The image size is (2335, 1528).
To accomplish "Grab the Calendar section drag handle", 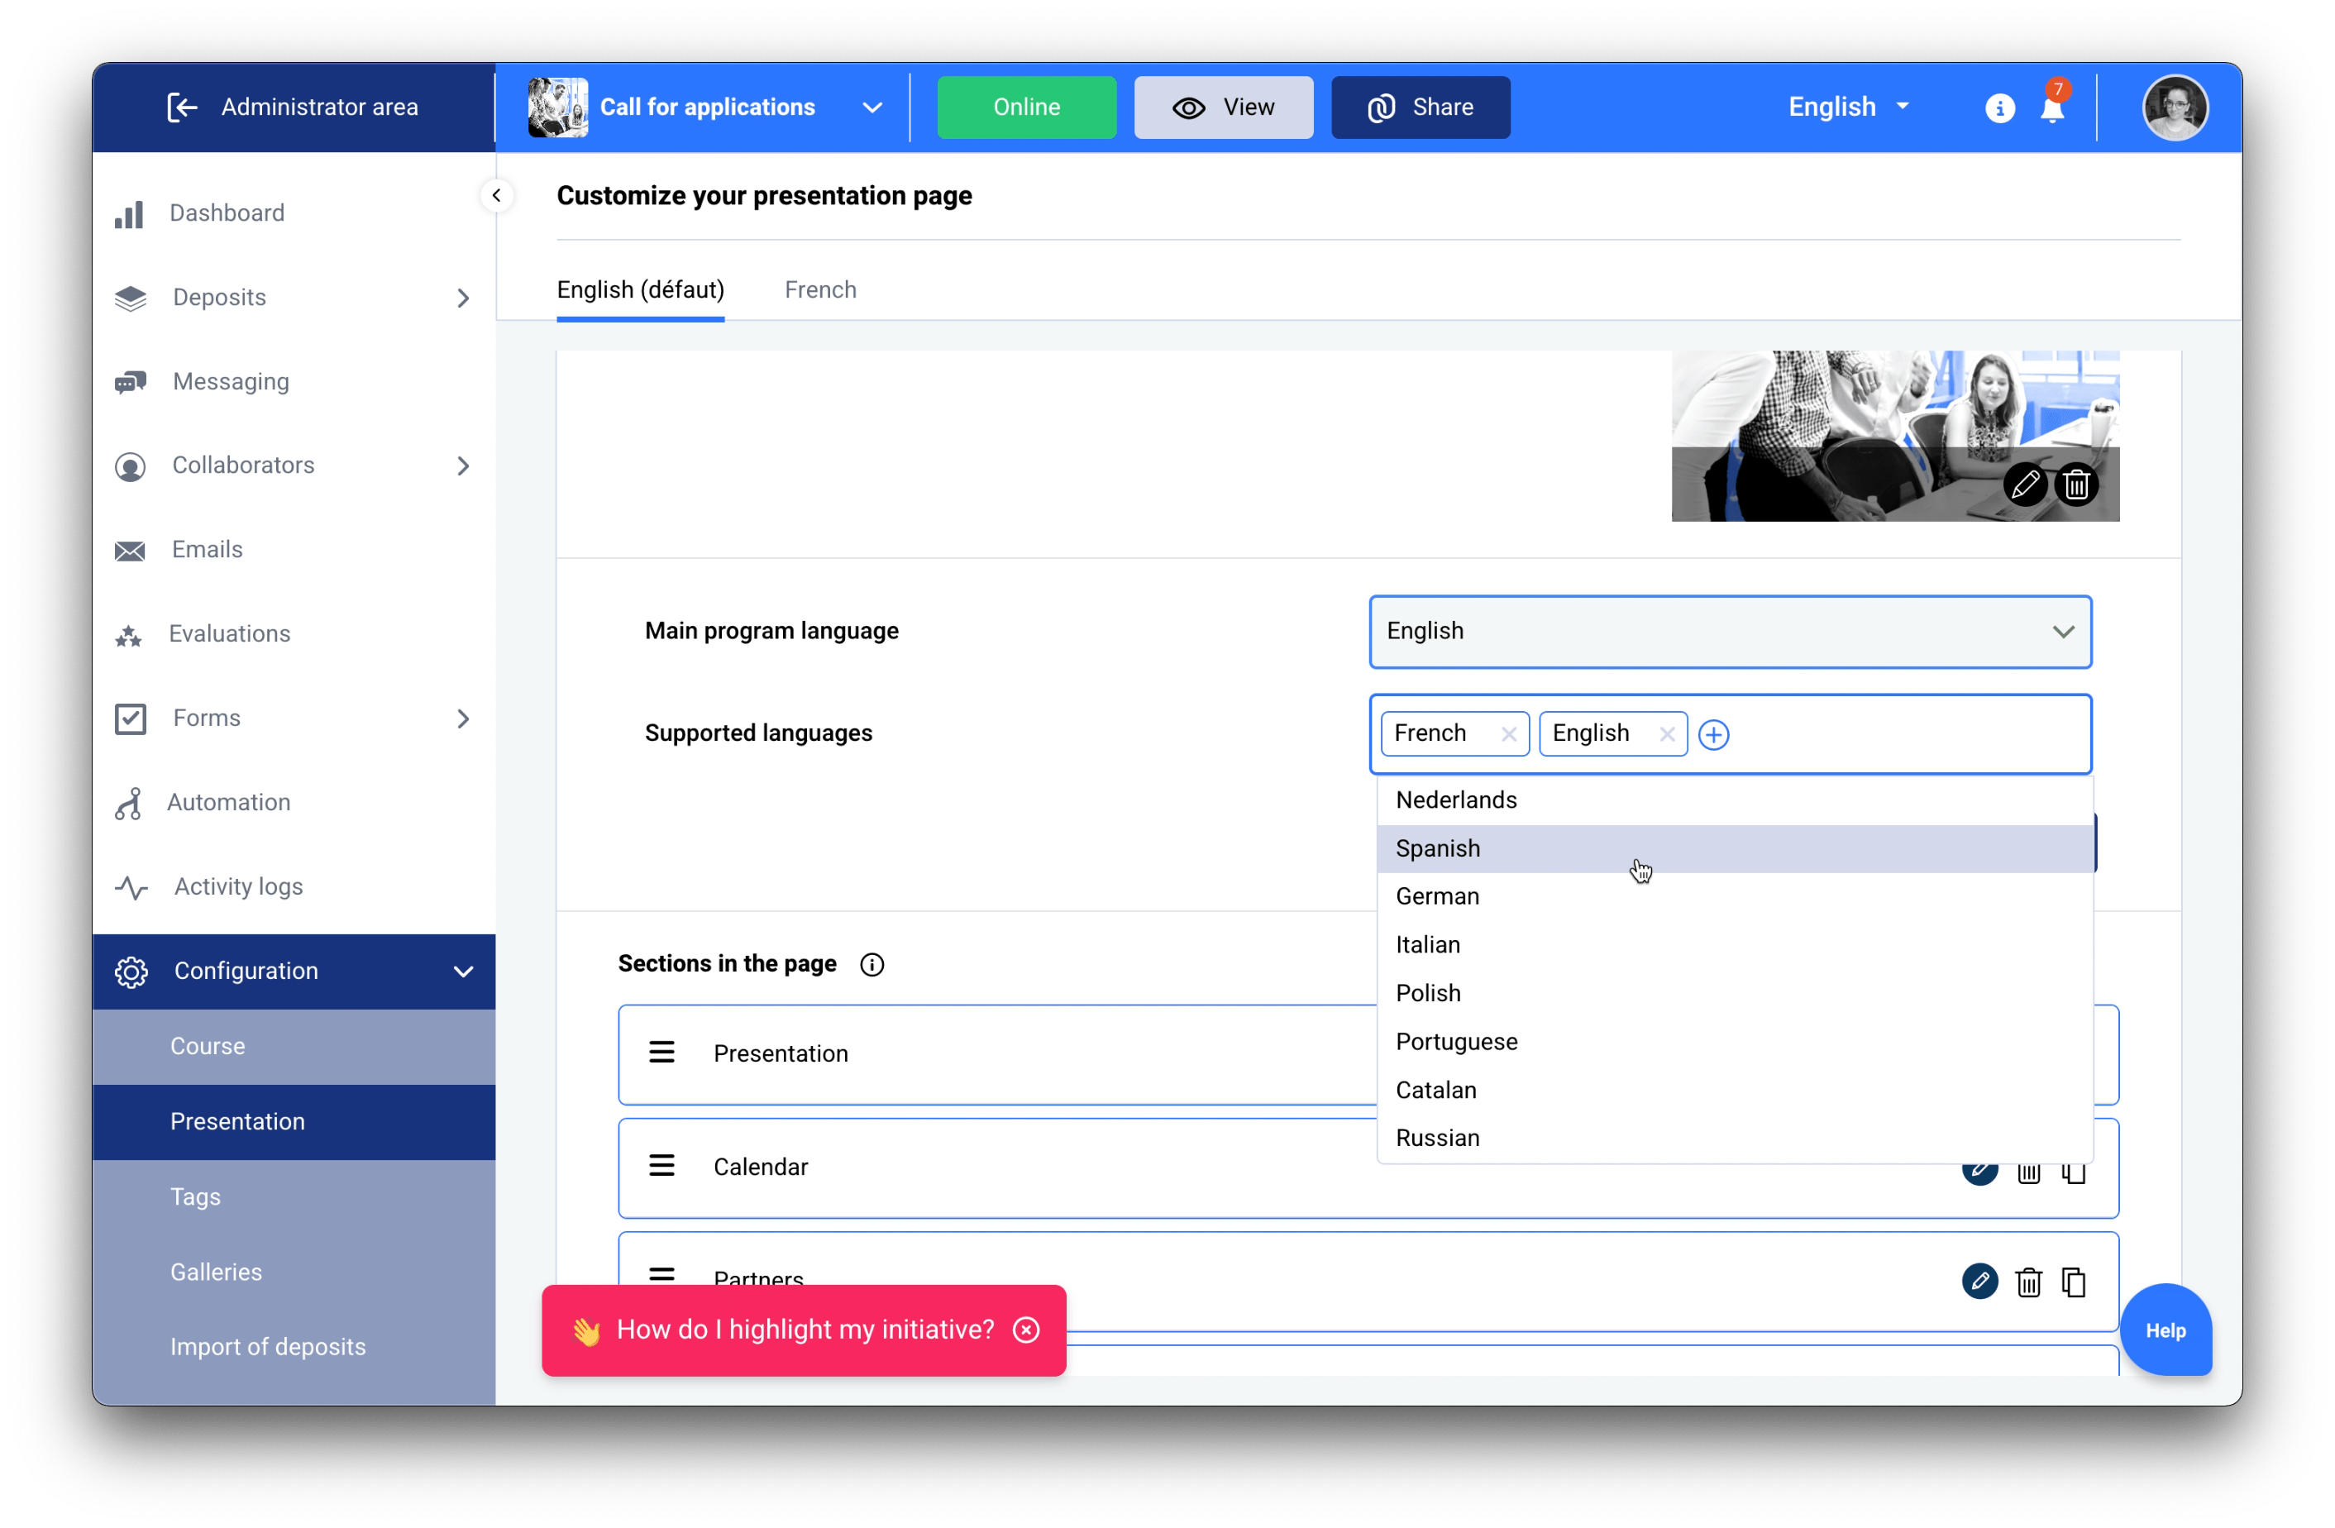I will pyautogui.click(x=662, y=1166).
